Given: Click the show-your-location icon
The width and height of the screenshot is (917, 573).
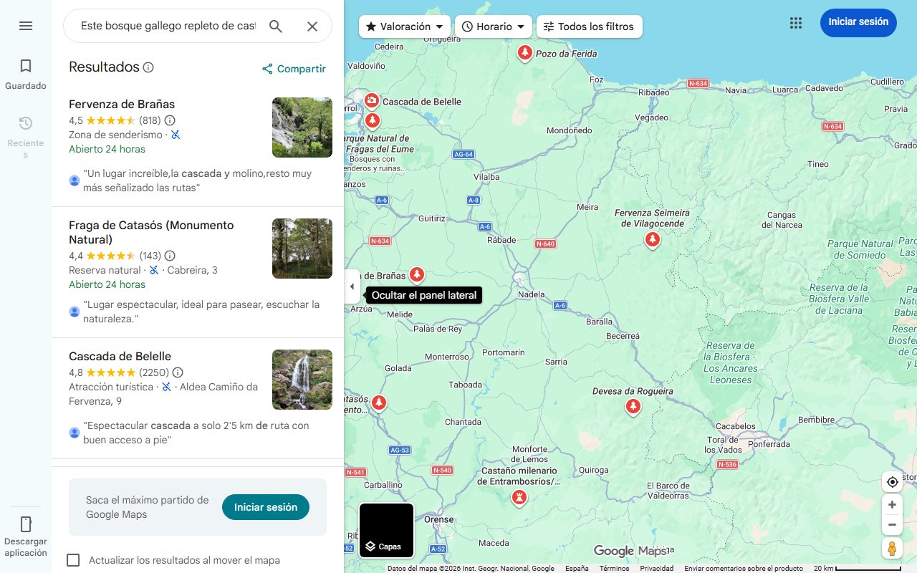Looking at the screenshot, I should point(892,482).
